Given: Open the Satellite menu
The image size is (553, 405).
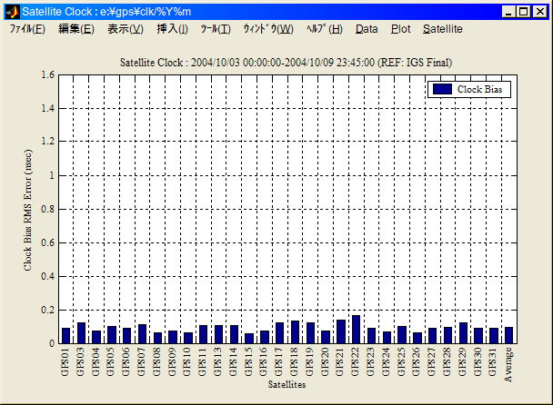Looking at the screenshot, I should click(442, 29).
